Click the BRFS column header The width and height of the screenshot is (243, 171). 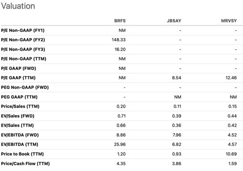click(x=120, y=21)
